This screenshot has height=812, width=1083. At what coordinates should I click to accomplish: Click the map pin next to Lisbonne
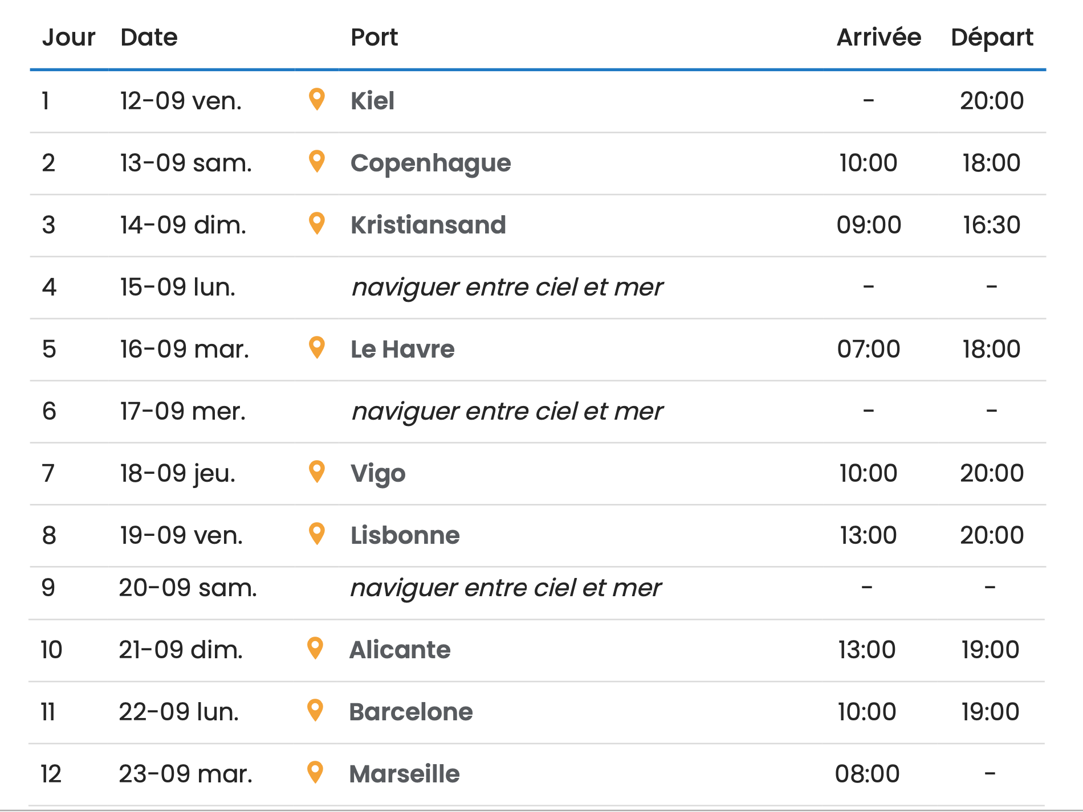pyautogui.click(x=316, y=534)
